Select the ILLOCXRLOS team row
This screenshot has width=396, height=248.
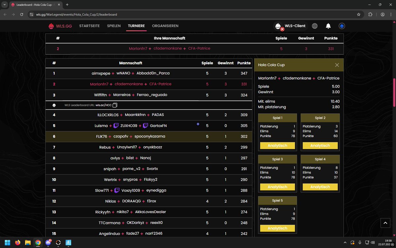[149, 115]
